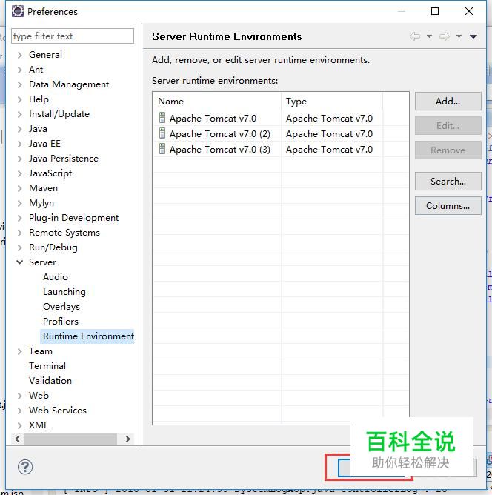Click the Name column header
The width and height of the screenshot is (492, 495).
(217, 102)
